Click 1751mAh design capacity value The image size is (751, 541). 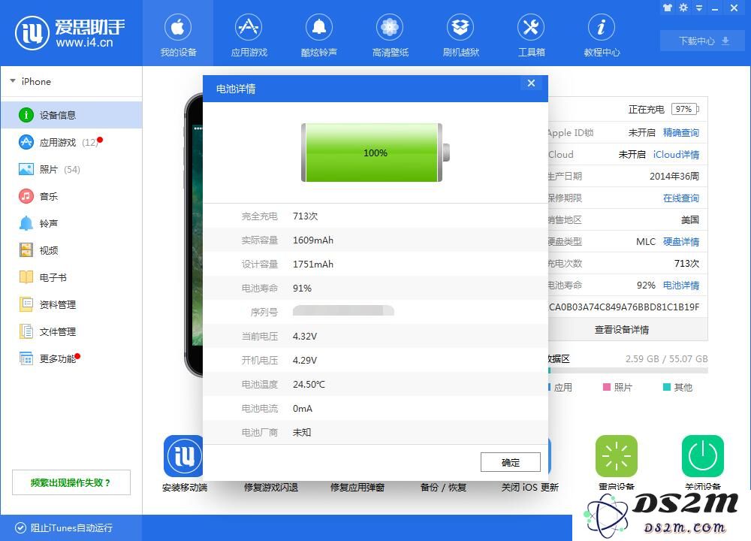tap(312, 264)
